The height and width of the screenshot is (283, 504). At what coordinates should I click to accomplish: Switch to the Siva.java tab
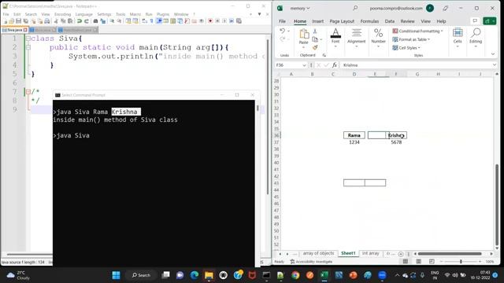[14, 30]
